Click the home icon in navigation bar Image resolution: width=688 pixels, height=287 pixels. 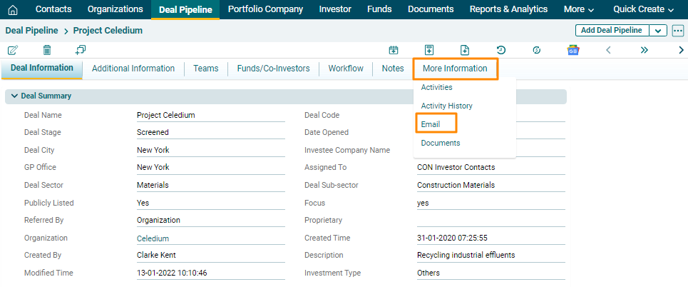click(x=12, y=9)
